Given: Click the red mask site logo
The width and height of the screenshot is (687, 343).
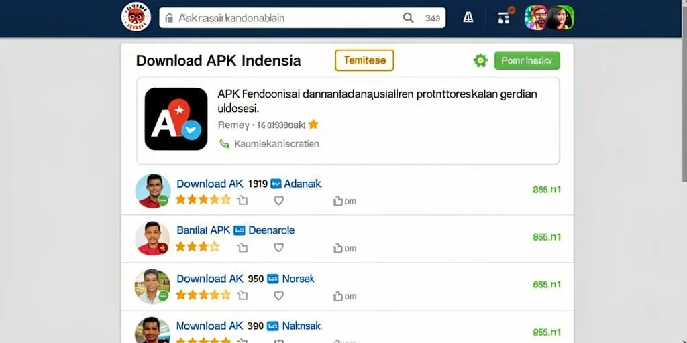Looking at the screenshot, I should 136,17.
